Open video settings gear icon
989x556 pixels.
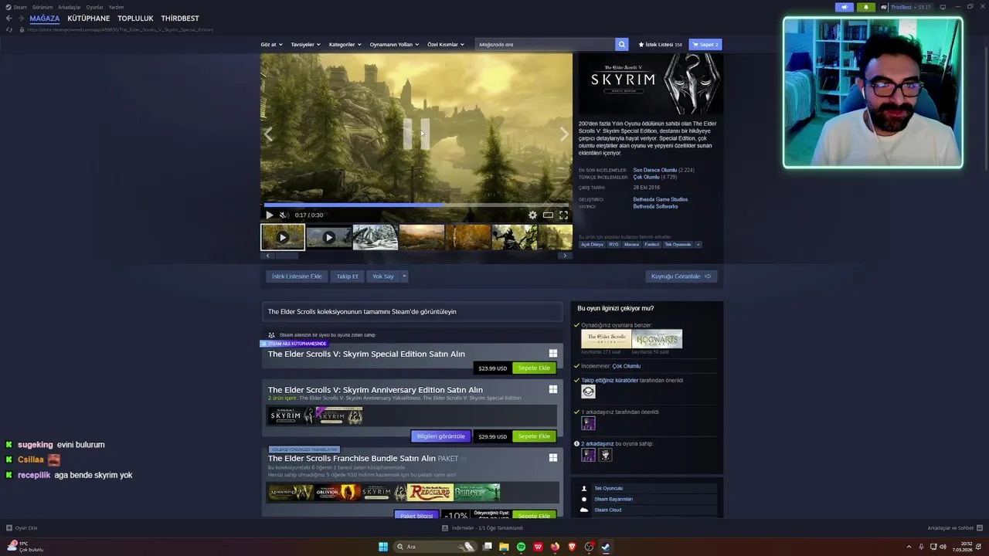click(x=532, y=215)
